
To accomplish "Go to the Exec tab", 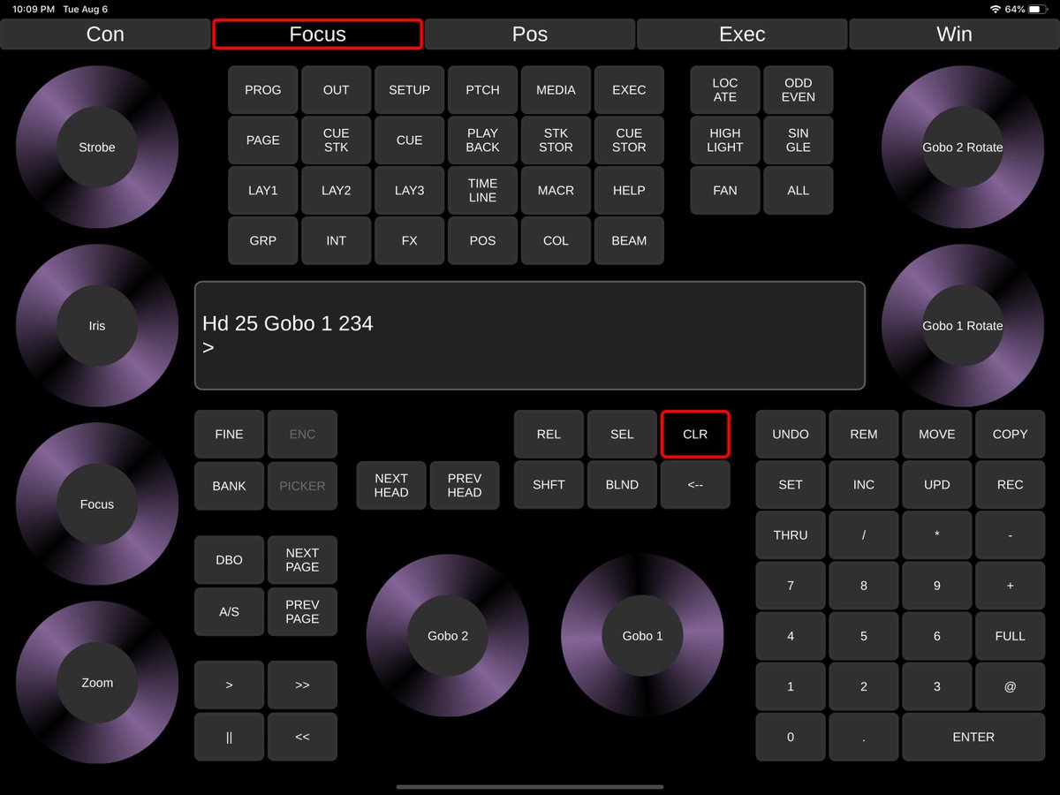I will point(742,34).
